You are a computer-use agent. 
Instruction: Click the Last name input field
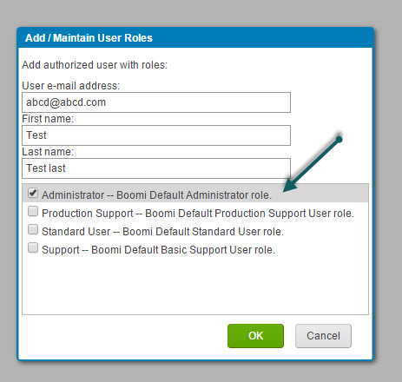(156, 168)
